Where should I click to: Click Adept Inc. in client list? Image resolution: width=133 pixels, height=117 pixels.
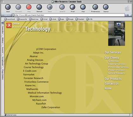click(38, 53)
